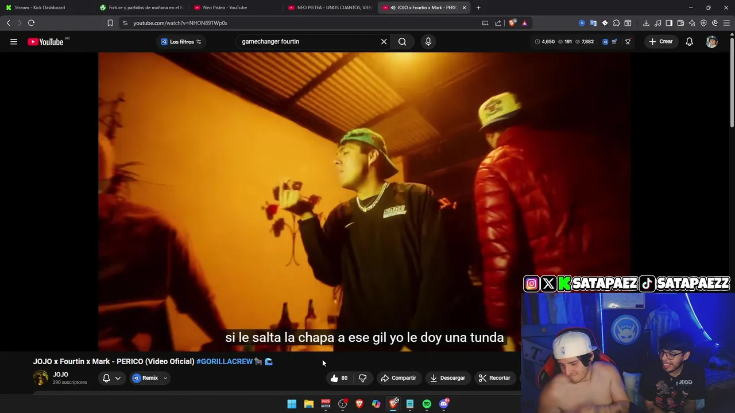735x413 pixels.
Task: Click Descargar to download the video
Action: coord(447,378)
